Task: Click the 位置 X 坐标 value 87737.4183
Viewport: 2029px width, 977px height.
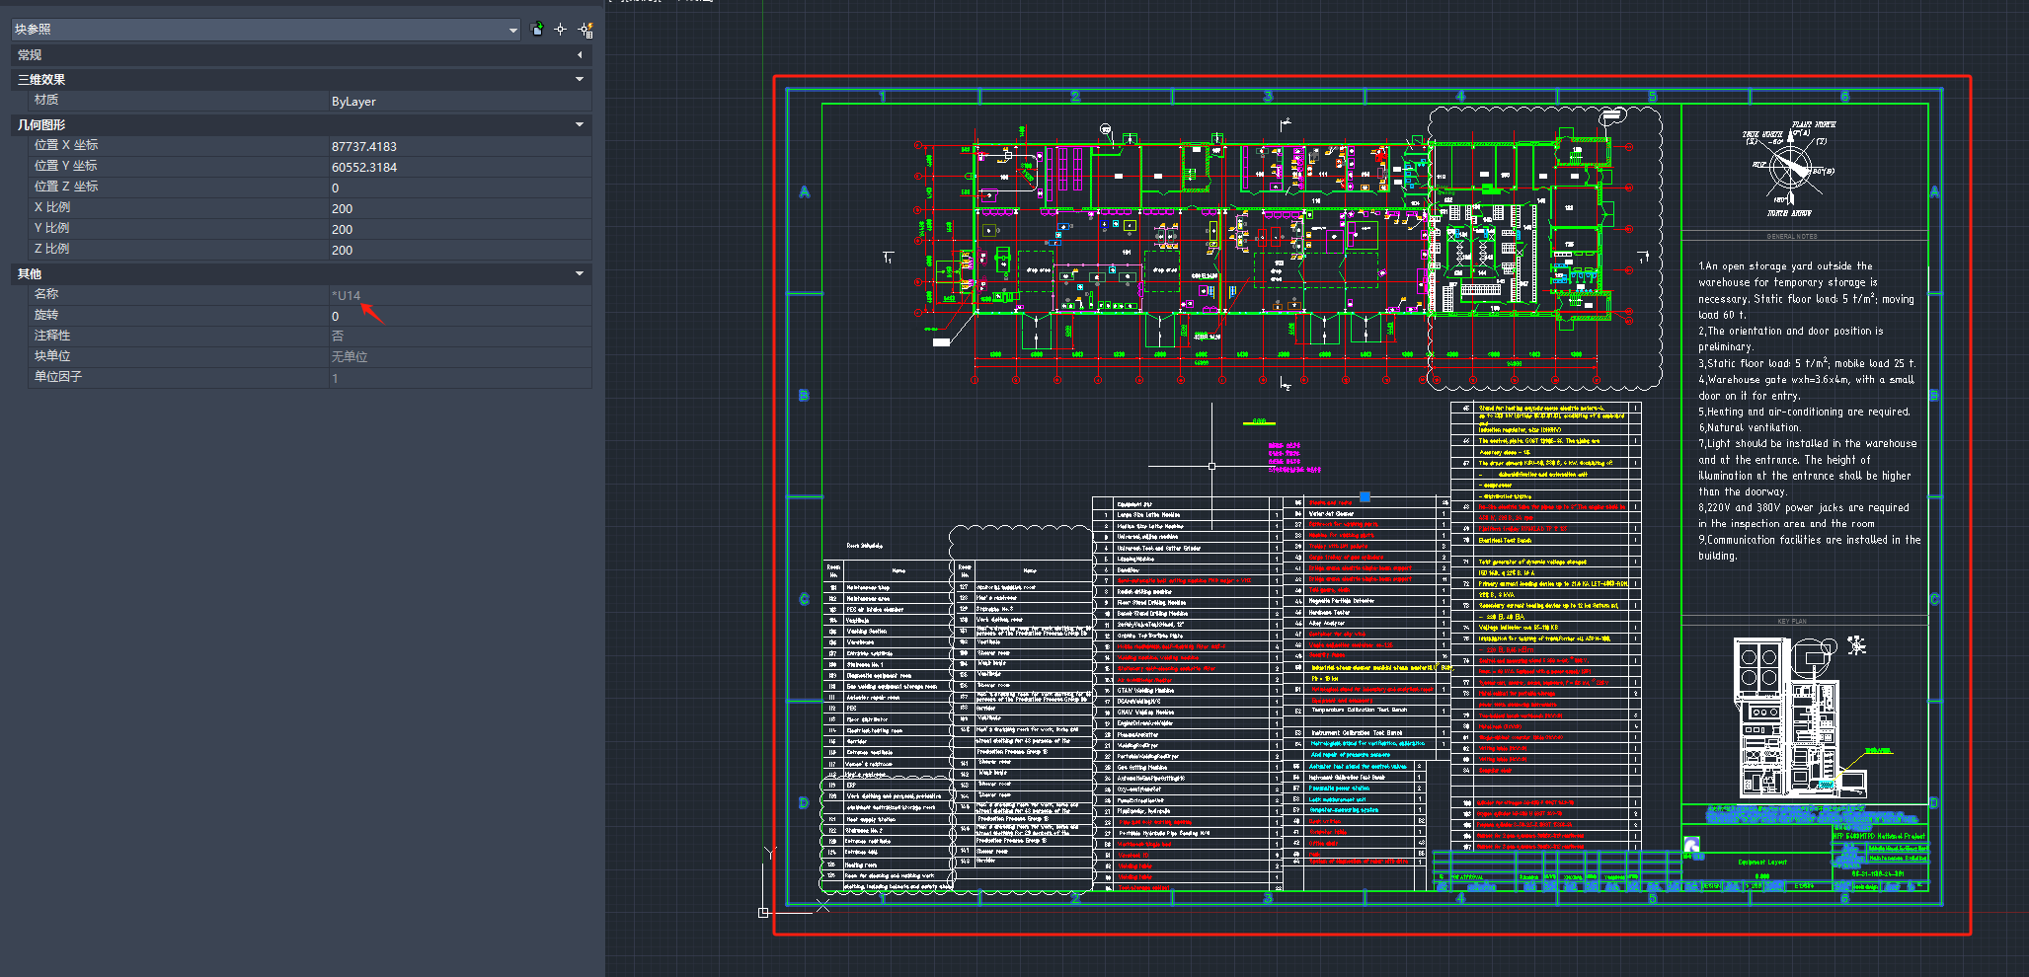Action: pyautogui.click(x=460, y=146)
